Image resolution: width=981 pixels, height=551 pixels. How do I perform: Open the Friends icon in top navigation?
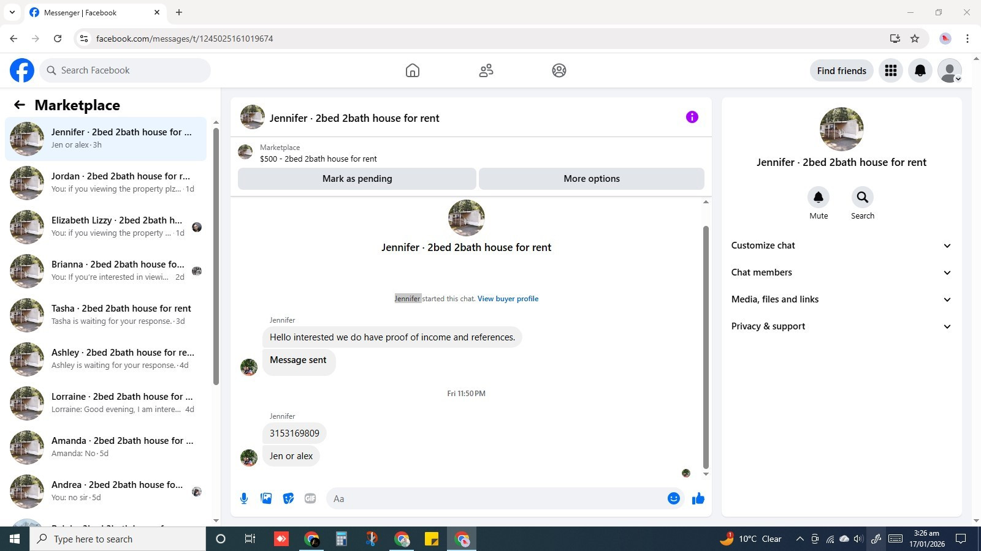[x=486, y=70]
